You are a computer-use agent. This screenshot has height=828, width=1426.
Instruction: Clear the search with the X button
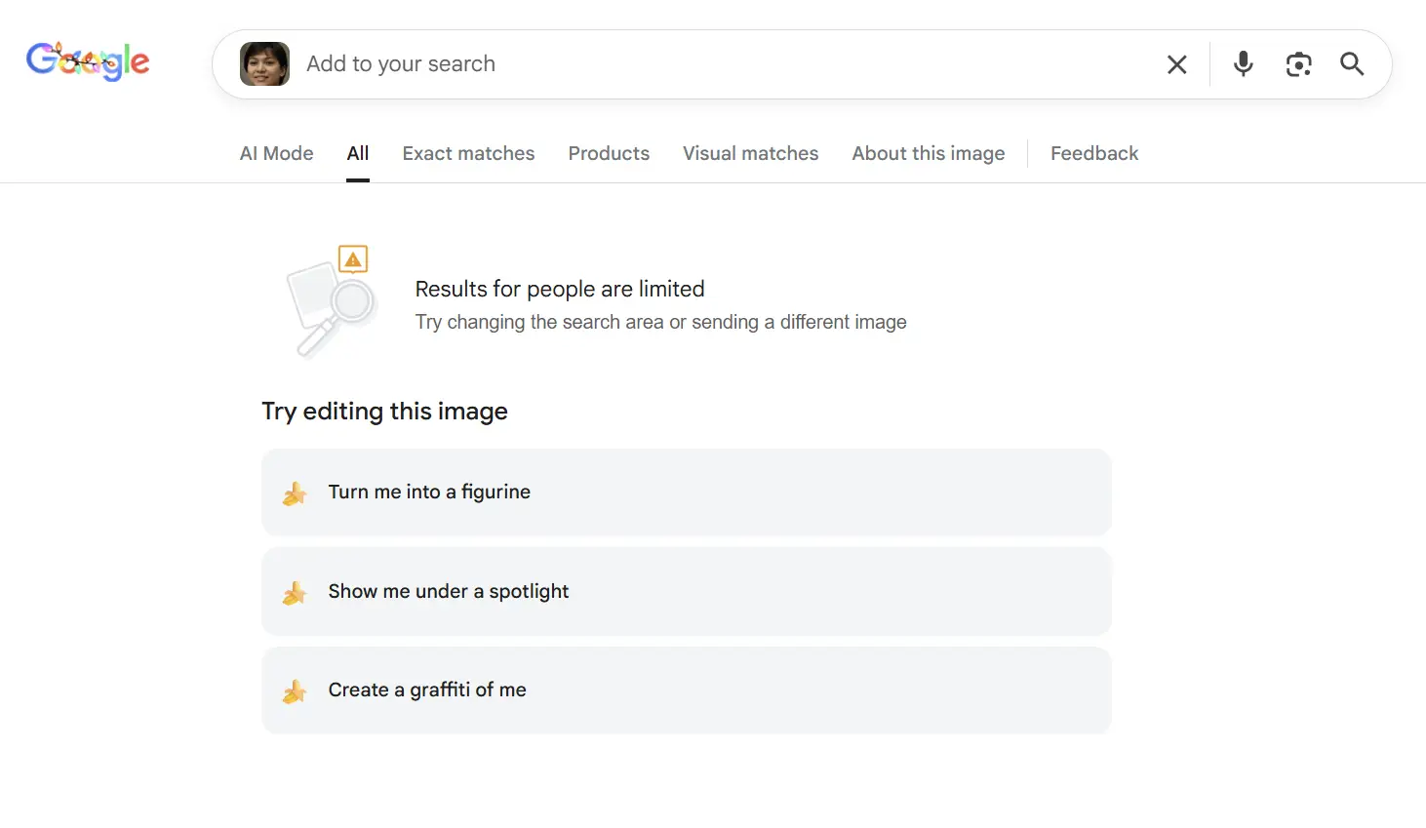pyautogui.click(x=1176, y=64)
